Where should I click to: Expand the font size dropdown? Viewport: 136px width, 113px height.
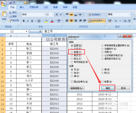(53, 14)
